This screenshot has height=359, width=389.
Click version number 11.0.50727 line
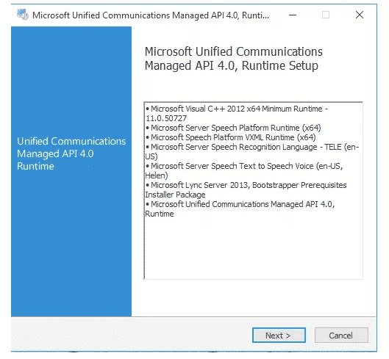point(166,118)
